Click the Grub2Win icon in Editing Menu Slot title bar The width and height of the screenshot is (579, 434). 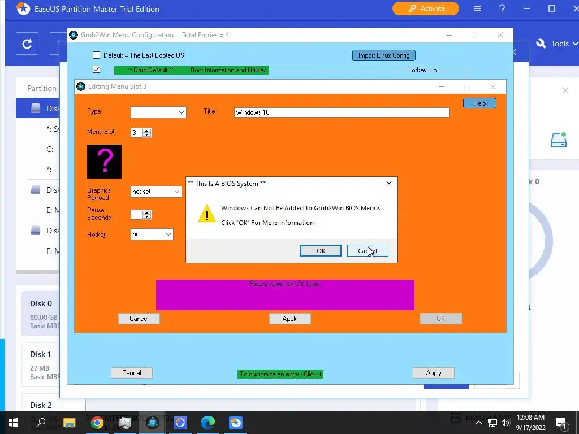(80, 86)
